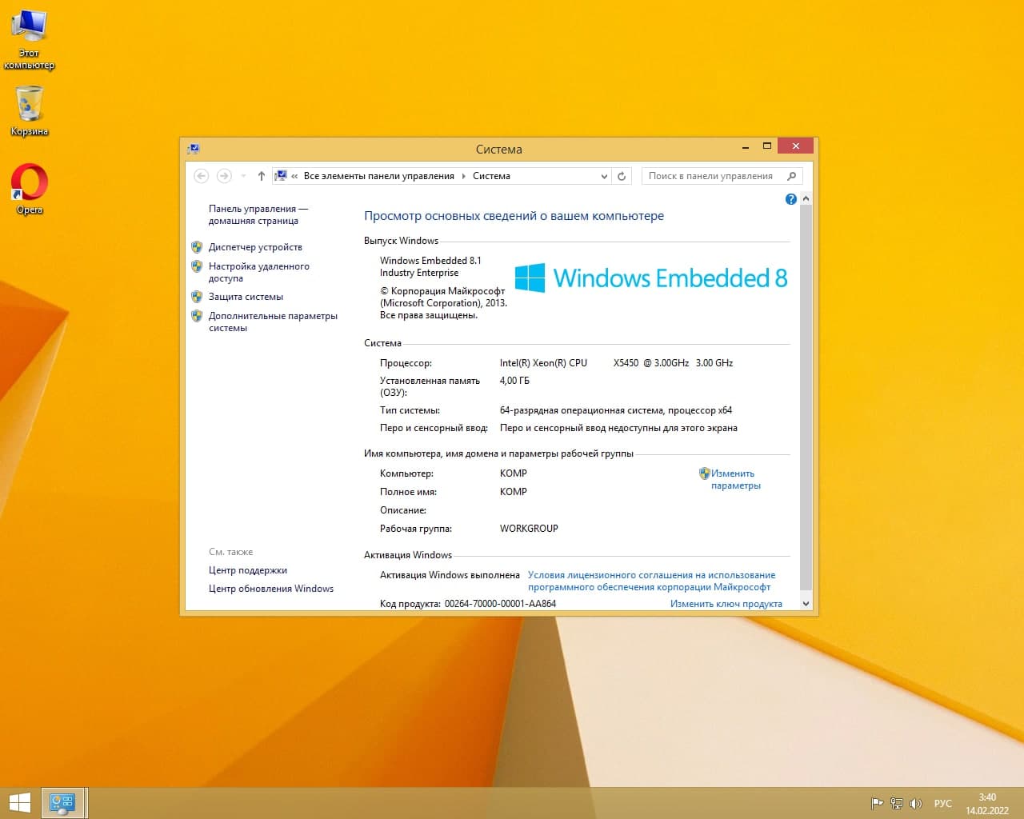Open Защита системы link
The width and height of the screenshot is (1024, 819).
click(x=246, y=297)
